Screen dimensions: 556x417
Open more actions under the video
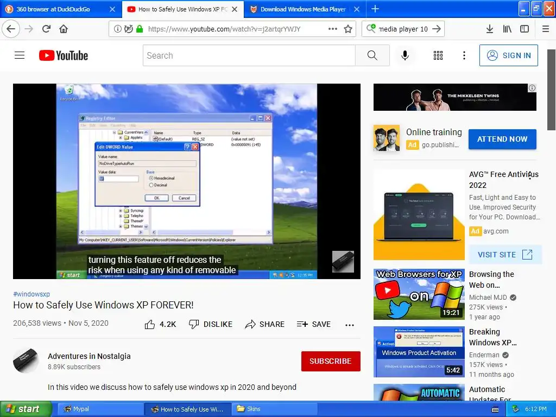pos(350,325)
